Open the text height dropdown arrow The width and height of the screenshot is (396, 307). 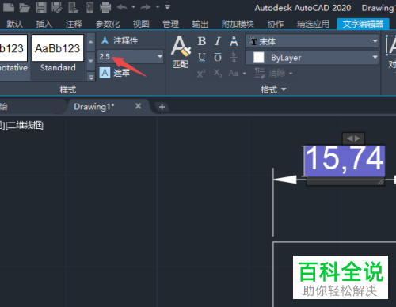click(160, 56)
